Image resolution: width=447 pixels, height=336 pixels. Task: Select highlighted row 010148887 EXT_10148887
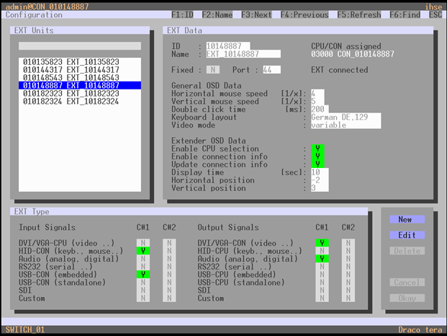coord(80,85)
